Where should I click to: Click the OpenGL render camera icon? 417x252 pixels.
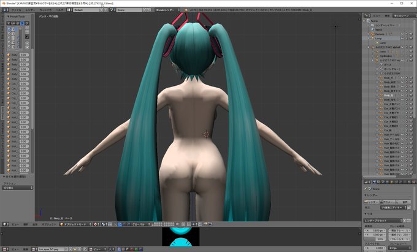point(206,224)
